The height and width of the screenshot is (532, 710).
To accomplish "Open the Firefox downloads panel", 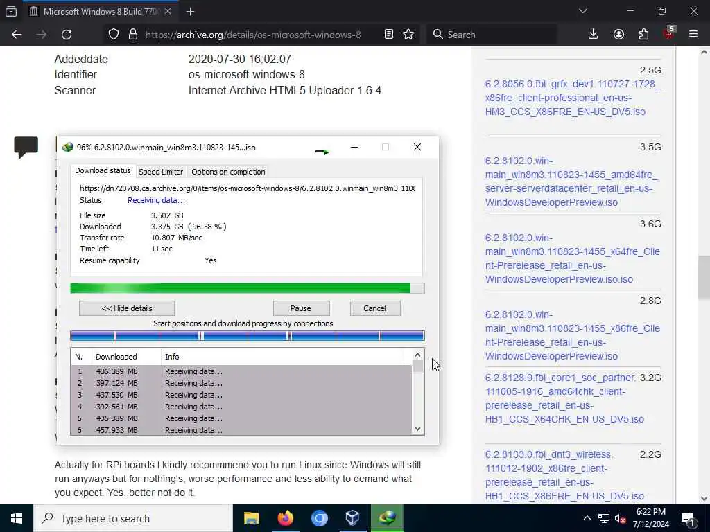I will click(x=593, y=35).
